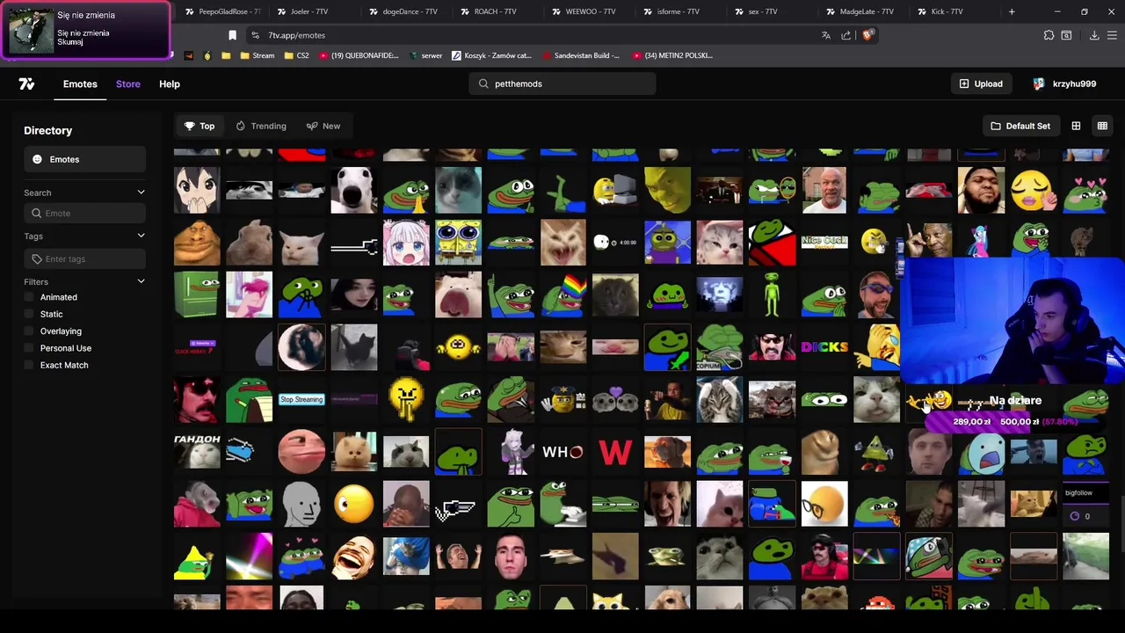Click the Upload button

tap(981, 84)
